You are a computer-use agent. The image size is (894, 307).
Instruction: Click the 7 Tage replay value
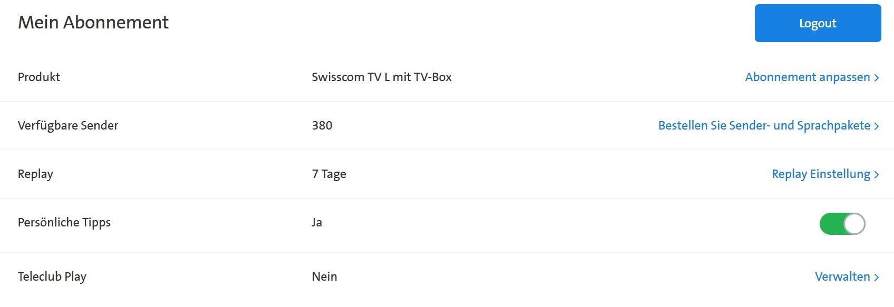coord(329,174)
